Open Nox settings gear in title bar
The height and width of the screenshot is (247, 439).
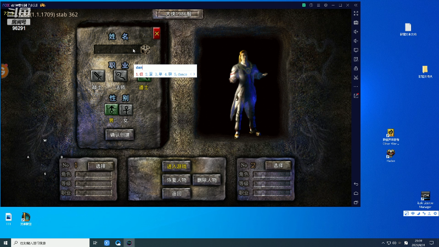(x=325, y=5)
